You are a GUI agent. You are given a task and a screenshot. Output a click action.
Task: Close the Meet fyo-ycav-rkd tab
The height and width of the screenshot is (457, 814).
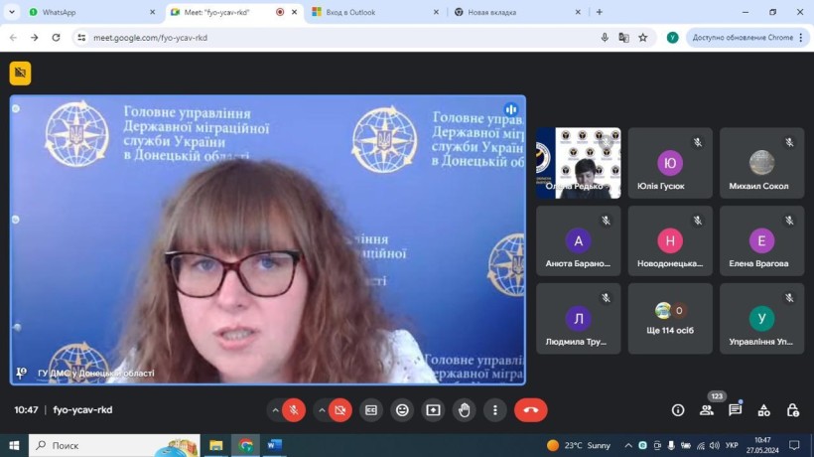[295, 12]
